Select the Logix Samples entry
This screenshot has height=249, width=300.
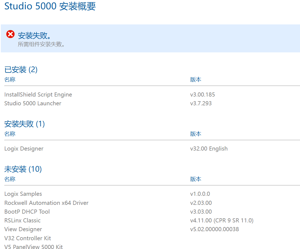(23, 194)
